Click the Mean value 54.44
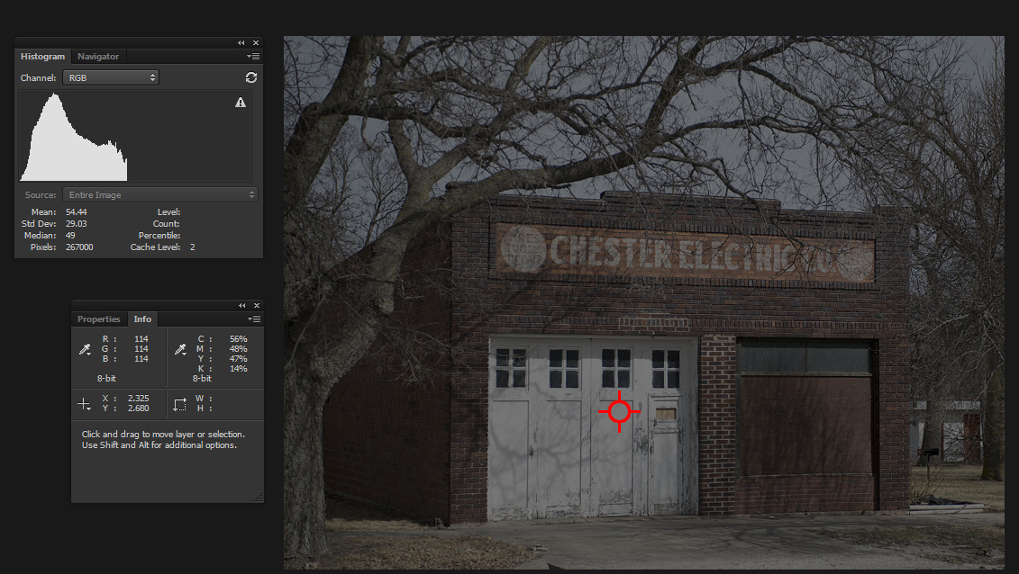This screenshot has height=574, width=1019. (76, 212)
